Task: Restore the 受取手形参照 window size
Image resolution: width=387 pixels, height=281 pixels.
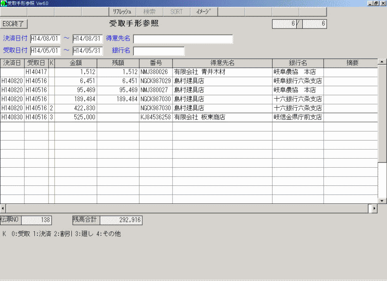Action: click(x=376, y=3)
